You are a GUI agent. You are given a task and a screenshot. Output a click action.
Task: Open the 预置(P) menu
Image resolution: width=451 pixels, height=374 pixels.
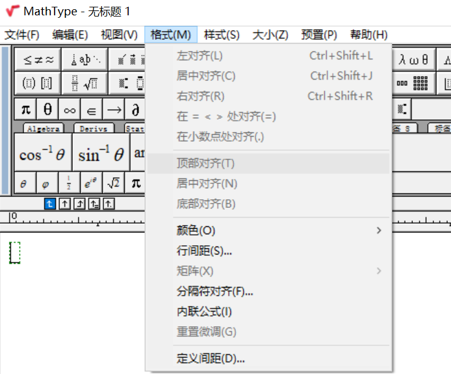click(x=319, y=35)
